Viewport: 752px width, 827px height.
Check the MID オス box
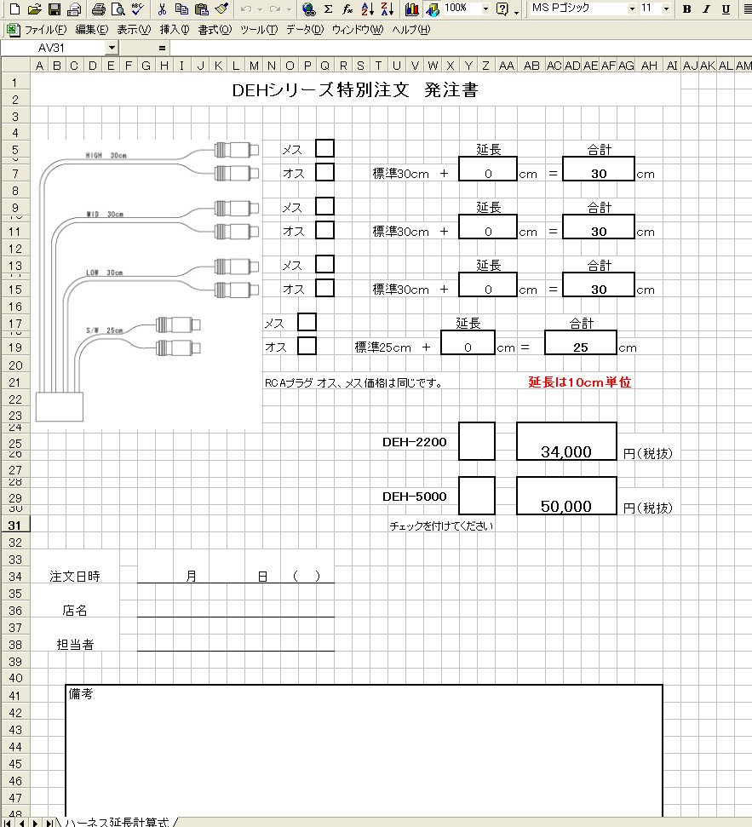tap(324, 230)
